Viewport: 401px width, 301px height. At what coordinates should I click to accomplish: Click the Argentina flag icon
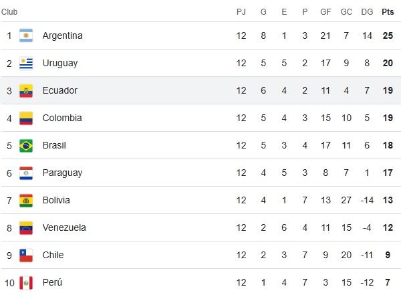point(26,35)
